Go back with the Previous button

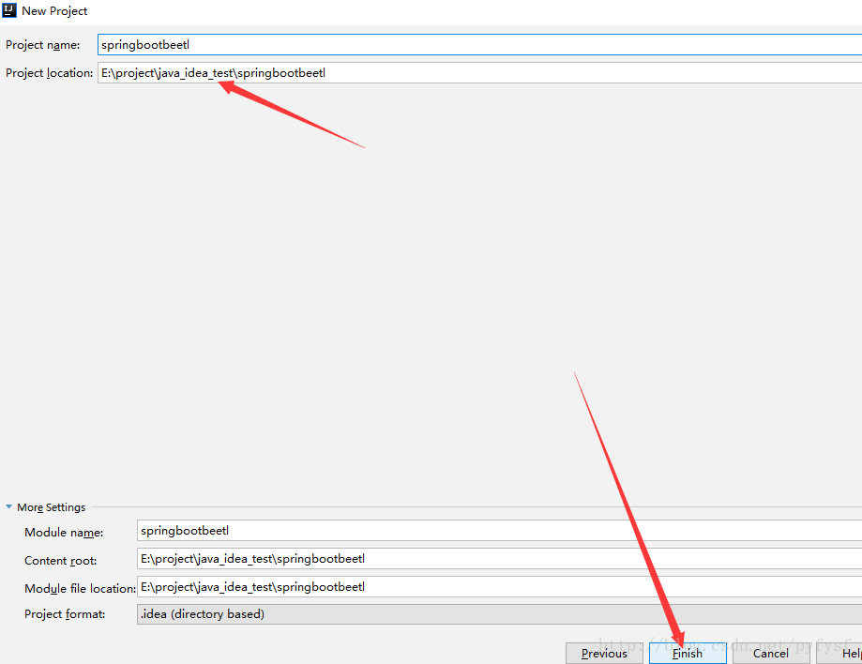(x=604, y=653)
